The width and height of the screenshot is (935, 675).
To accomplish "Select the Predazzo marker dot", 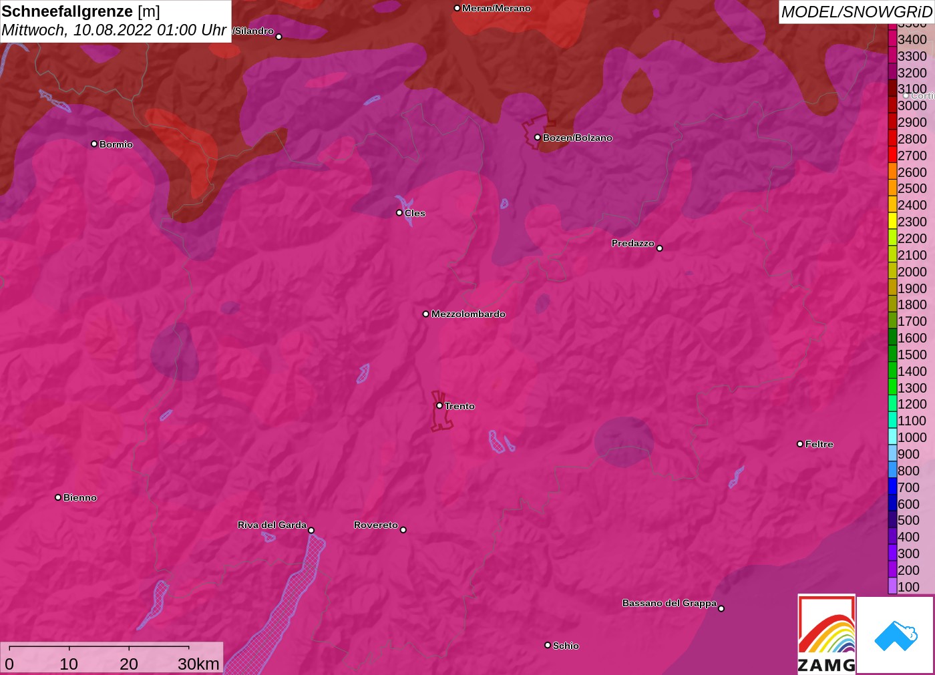I will click(660, 248).
